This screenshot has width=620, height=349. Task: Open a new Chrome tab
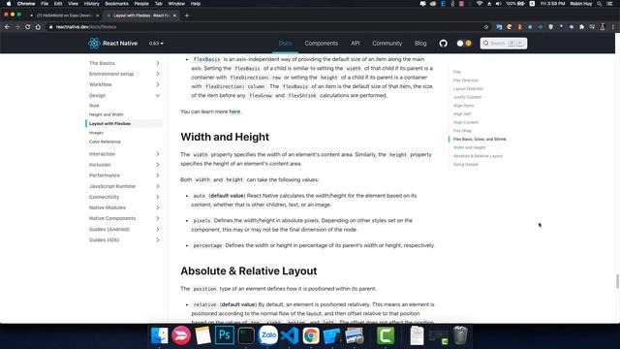(187, 16)
